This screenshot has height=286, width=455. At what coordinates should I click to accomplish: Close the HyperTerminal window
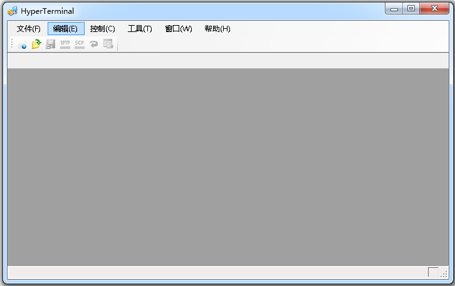pyautogui.click(x=434, y=9)
